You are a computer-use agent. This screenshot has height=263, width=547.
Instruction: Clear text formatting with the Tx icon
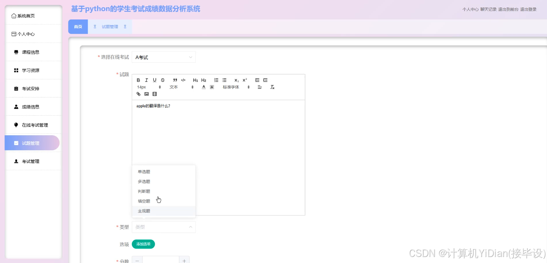pyautogui.click(x=272, y=87)
